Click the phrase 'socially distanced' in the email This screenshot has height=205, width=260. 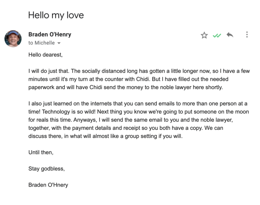click(x=93, y=71)
